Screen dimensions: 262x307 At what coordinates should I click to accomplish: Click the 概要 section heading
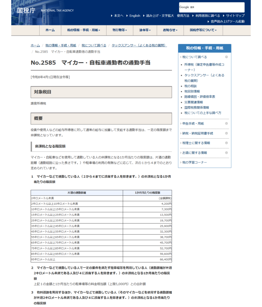[x=101, y=118]
